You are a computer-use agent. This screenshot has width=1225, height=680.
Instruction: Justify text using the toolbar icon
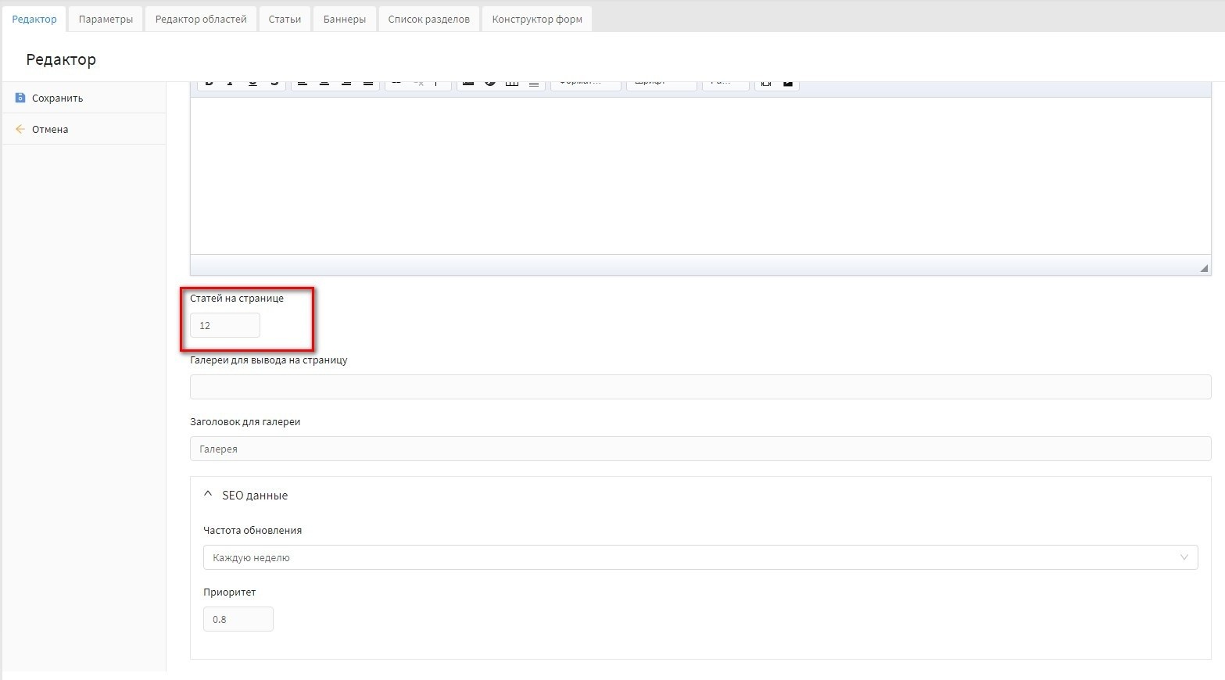pyautogui.click(x=368, y=83)
